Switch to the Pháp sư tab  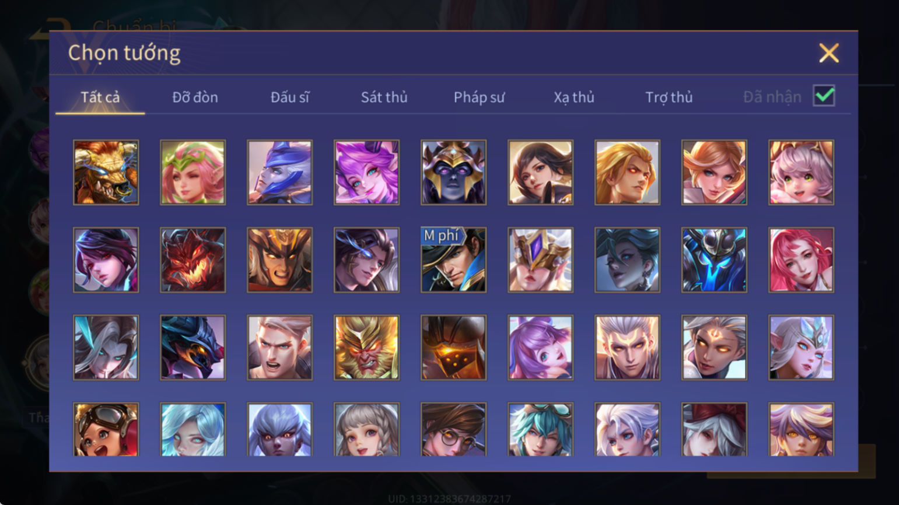[479, 97]
